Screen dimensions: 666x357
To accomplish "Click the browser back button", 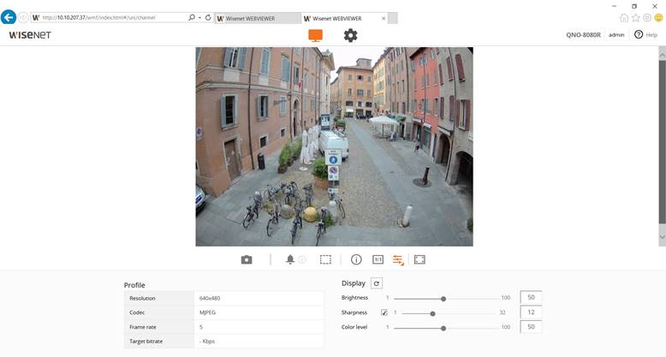I will coord(9,17).
